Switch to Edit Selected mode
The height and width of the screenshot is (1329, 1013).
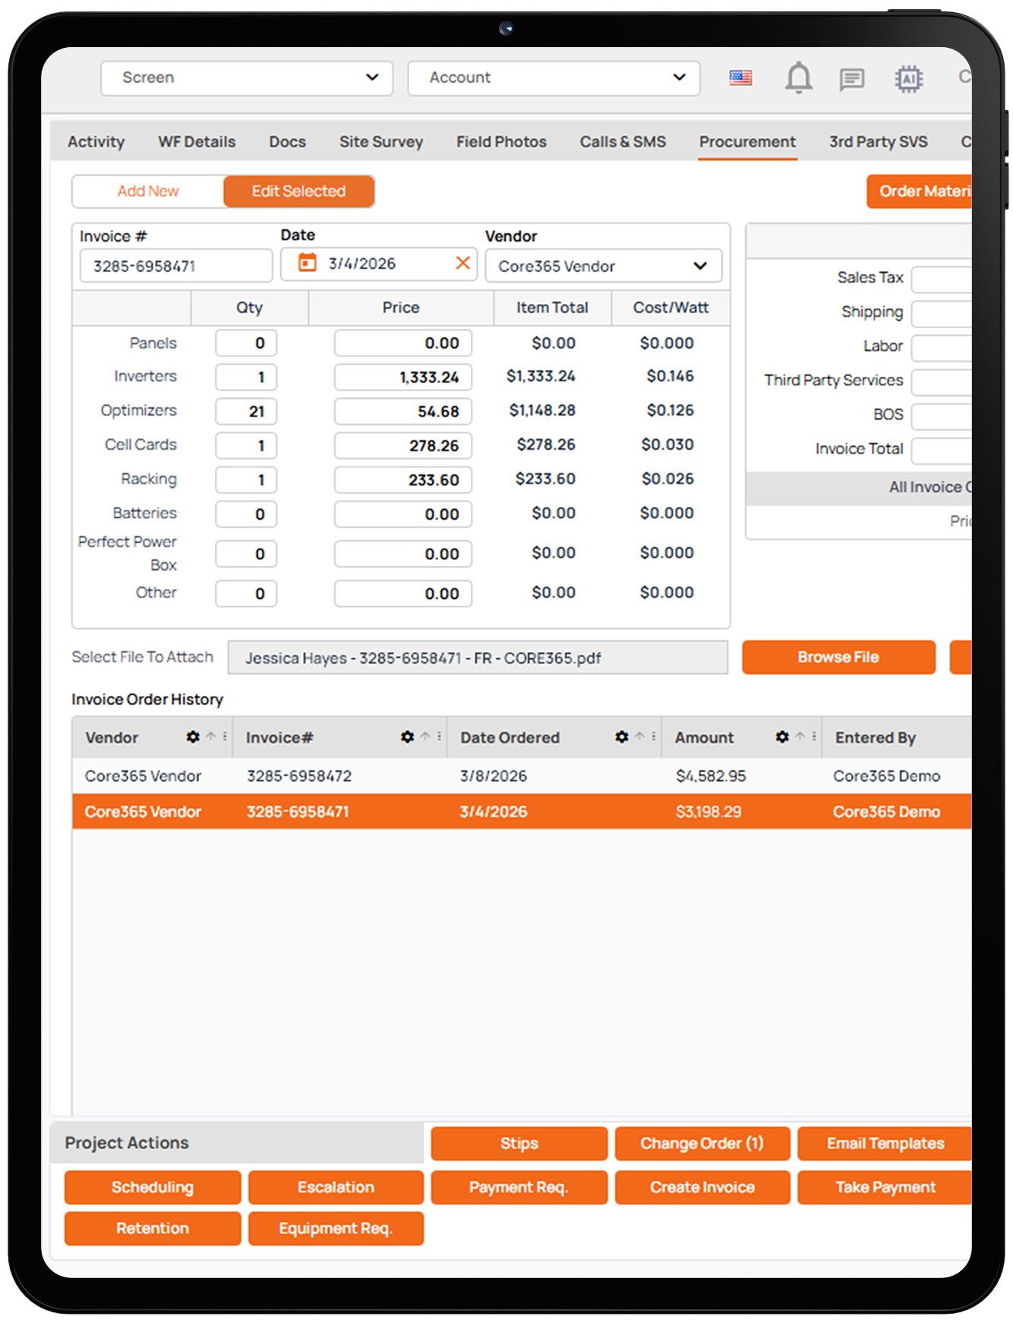coord(298,191)
